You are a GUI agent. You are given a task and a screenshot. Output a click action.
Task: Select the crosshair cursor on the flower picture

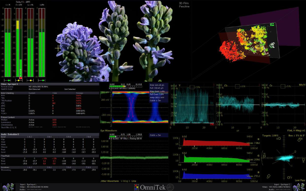pyautogui.click(x=58, y=48)
